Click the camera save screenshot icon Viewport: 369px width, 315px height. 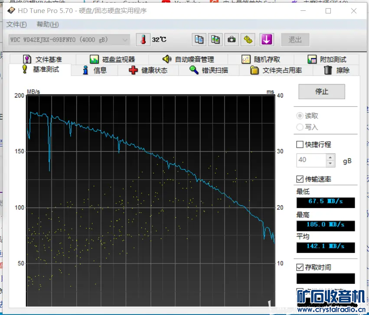pyautogui.click(x=232, y=39)
